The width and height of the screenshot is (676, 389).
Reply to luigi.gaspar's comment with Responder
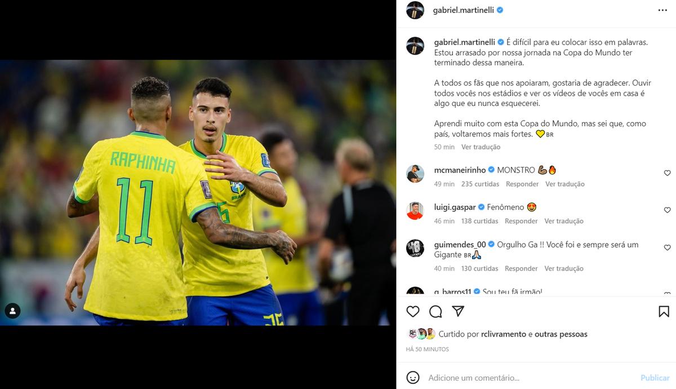[521, 222]
